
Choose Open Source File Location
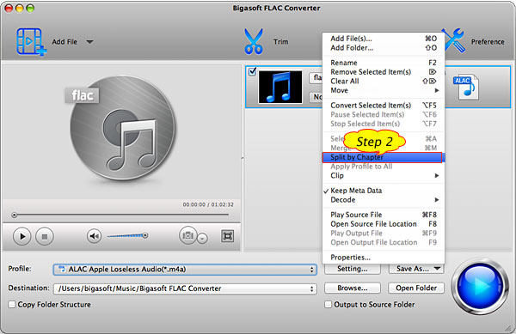384,224
